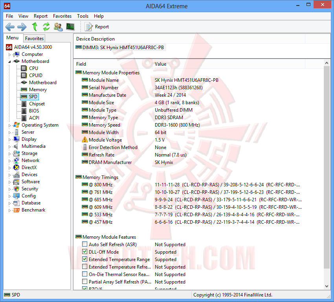This screenshot has height=302, width=334.
Task: Click the Report document icon in toolbar
Action: pos(89,27)
